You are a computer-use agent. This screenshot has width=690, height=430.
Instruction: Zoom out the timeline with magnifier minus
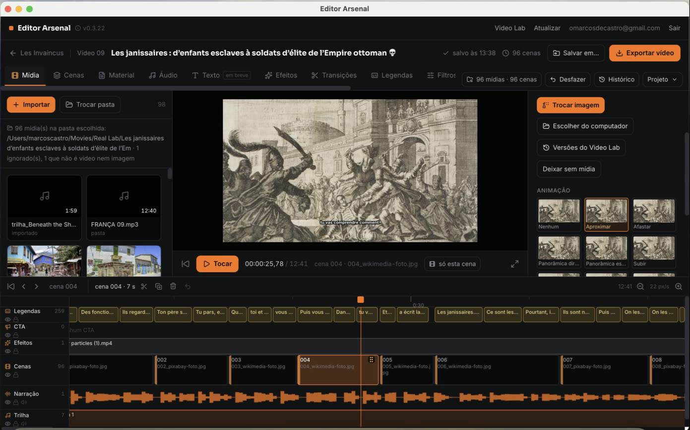(x=640, y=286)
